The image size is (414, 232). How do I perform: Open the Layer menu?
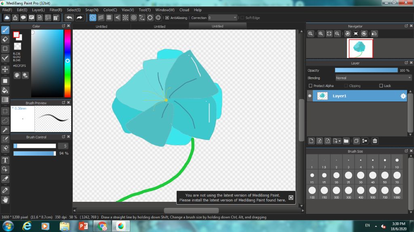click(38, 10)
